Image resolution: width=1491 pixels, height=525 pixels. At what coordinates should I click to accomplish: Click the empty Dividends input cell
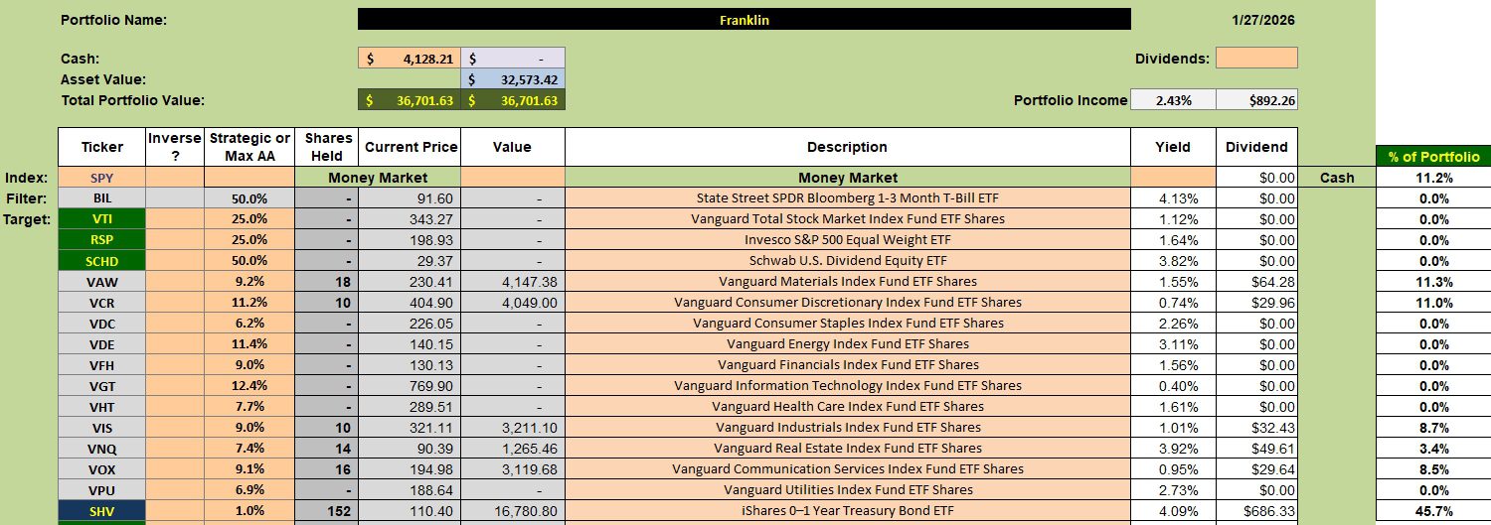pos(1255,59)
